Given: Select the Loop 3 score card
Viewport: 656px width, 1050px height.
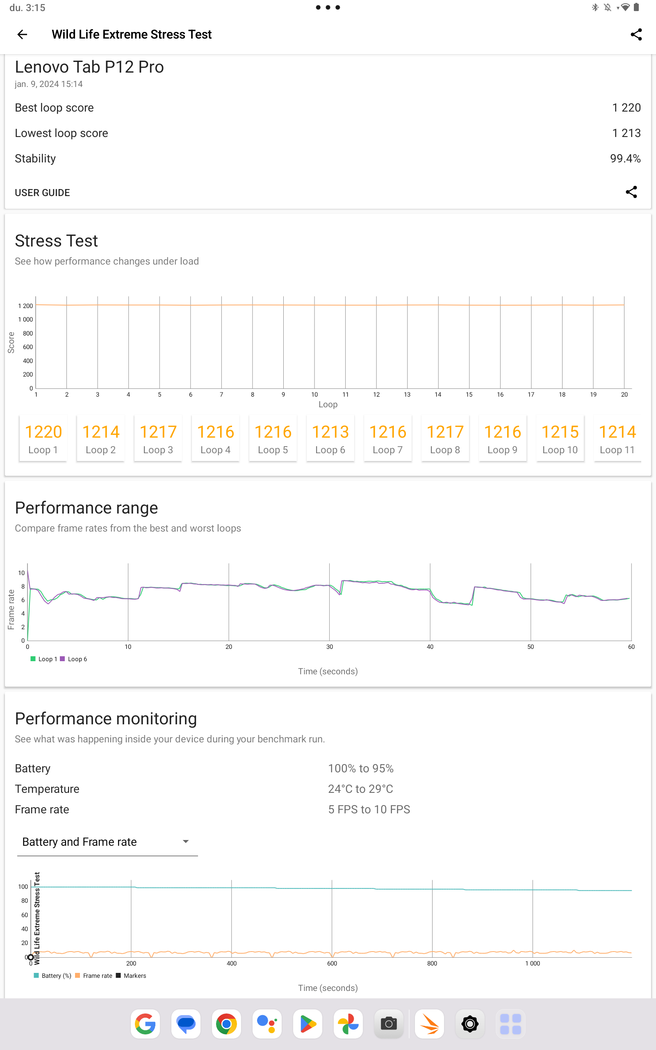Looking at the screenshot, I should coord(158,438).
